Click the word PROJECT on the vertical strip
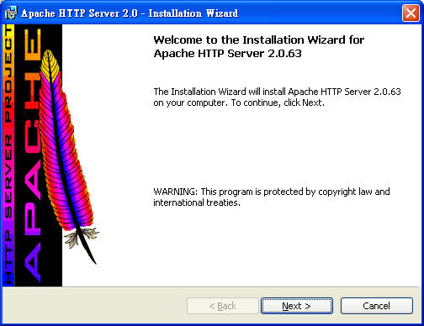 coord(8,74)
